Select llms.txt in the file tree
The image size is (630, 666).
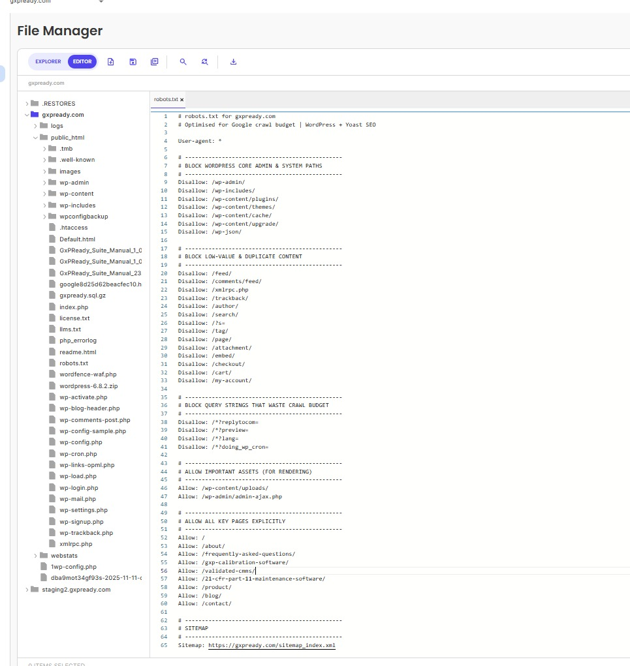(71, 329)
